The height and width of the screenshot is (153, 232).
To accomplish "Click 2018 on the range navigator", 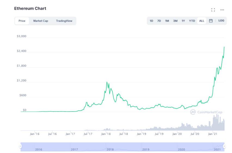I will click(110, 149).
